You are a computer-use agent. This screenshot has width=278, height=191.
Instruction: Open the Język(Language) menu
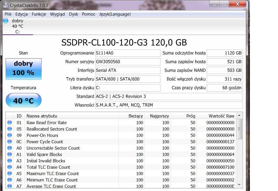pyautogui.click(x=115, y=14)
